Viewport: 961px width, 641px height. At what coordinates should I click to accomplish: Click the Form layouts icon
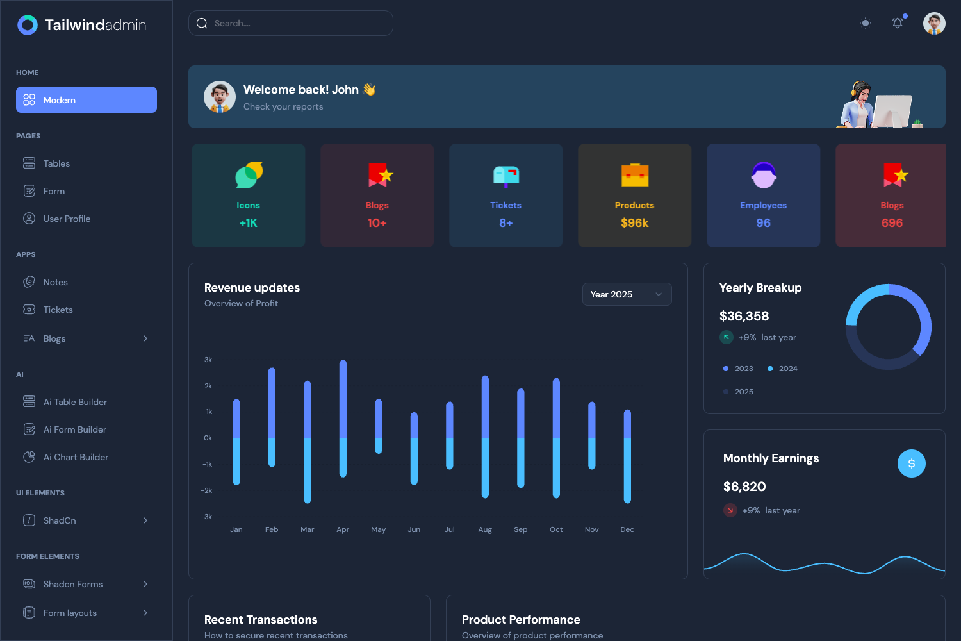coord(29,613)
